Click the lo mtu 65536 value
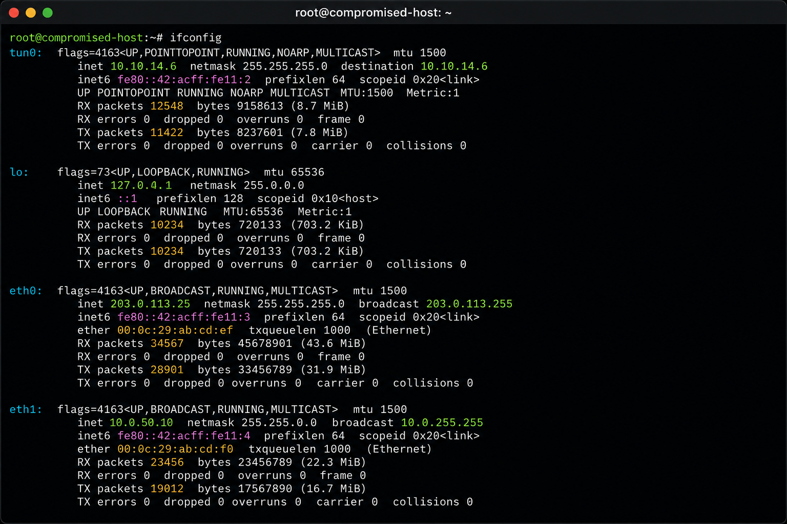The height and width of the screenshot is (524, 787). click(x=294, y=172)
